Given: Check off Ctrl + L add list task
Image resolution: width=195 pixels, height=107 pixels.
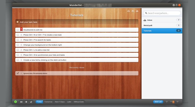Looking at the screenshot, I should pos(18,50).
